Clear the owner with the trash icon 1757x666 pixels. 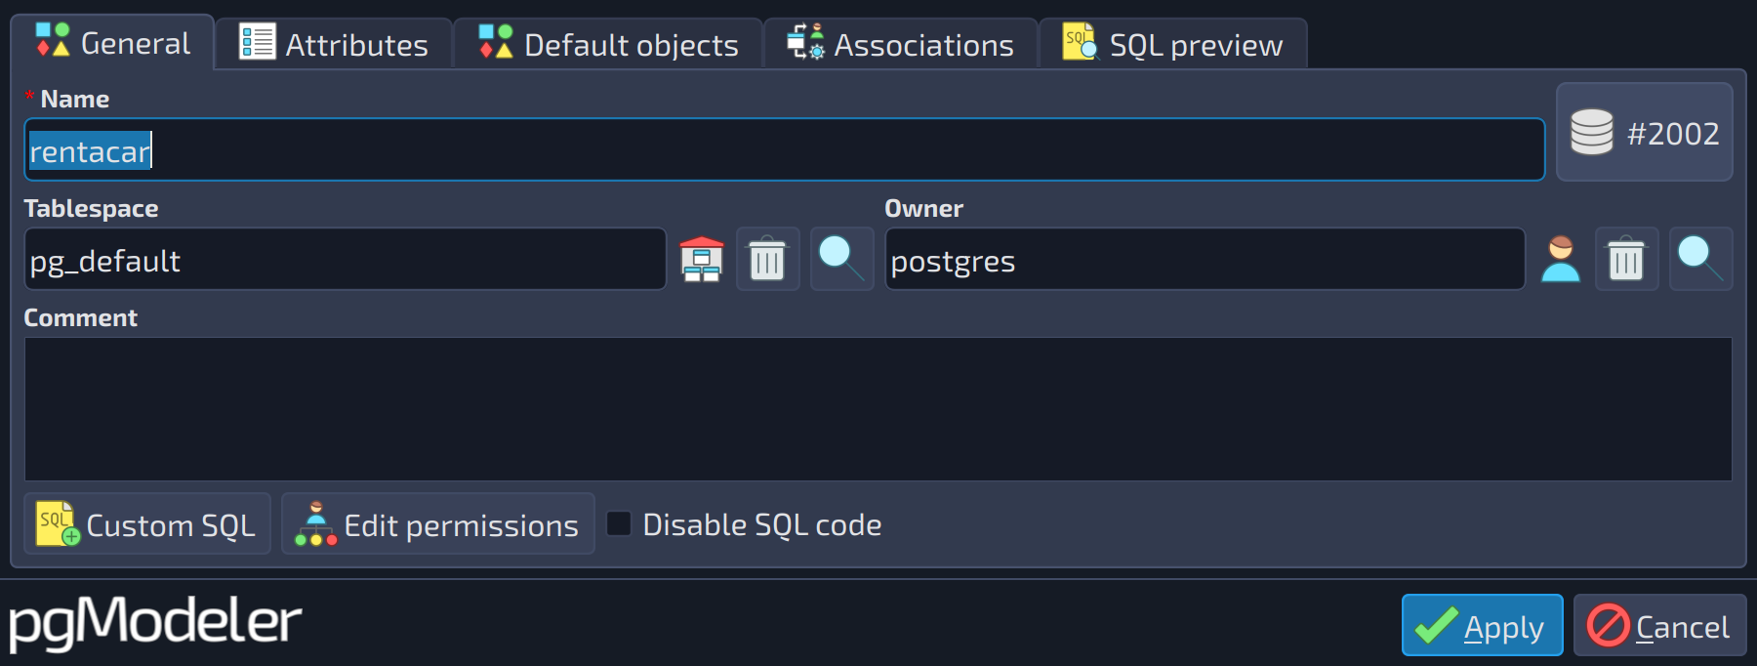coord(1626,260)
